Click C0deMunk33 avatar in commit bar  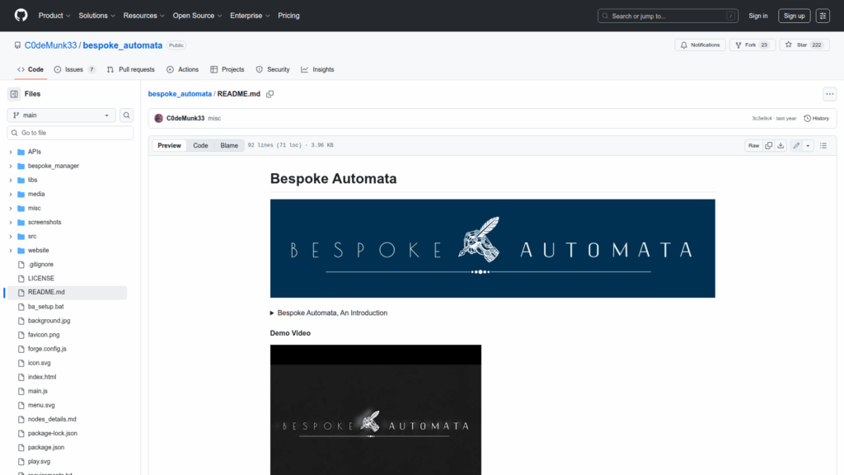(x=158, y=119)
